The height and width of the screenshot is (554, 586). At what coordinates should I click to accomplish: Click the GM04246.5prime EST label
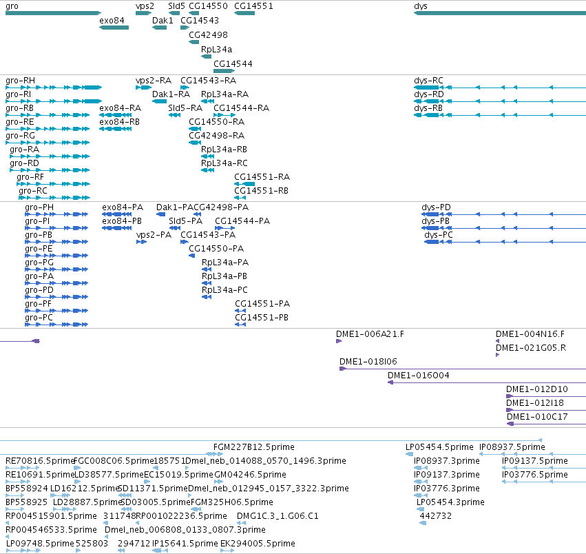click(251, 475)
